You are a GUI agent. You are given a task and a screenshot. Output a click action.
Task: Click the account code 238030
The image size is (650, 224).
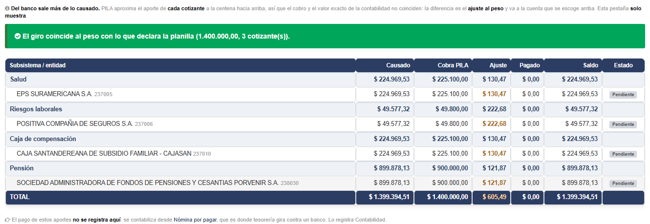point(289,183)
